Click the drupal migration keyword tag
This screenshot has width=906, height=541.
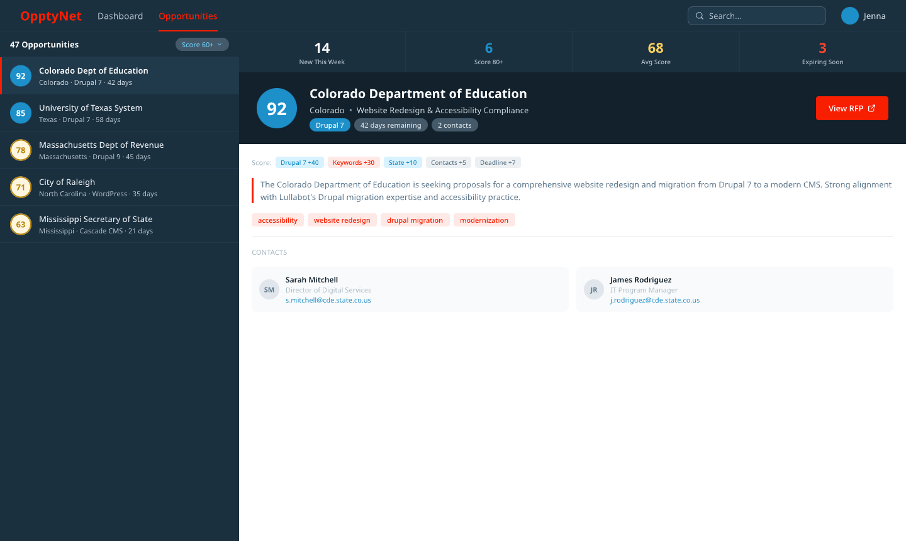(415, 220)
